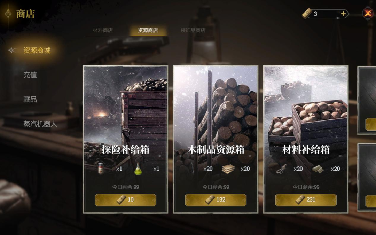Open 藏品 in the sidebar
The height and width of the screenshot is (235, 376).
(x=30, y=99)
